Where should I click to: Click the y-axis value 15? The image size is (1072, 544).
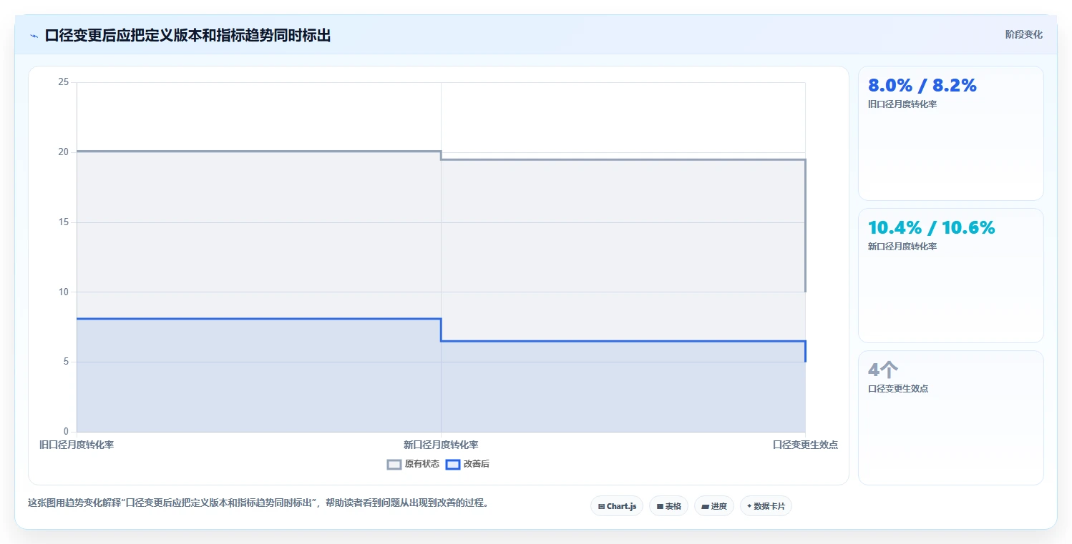(64, 222)
